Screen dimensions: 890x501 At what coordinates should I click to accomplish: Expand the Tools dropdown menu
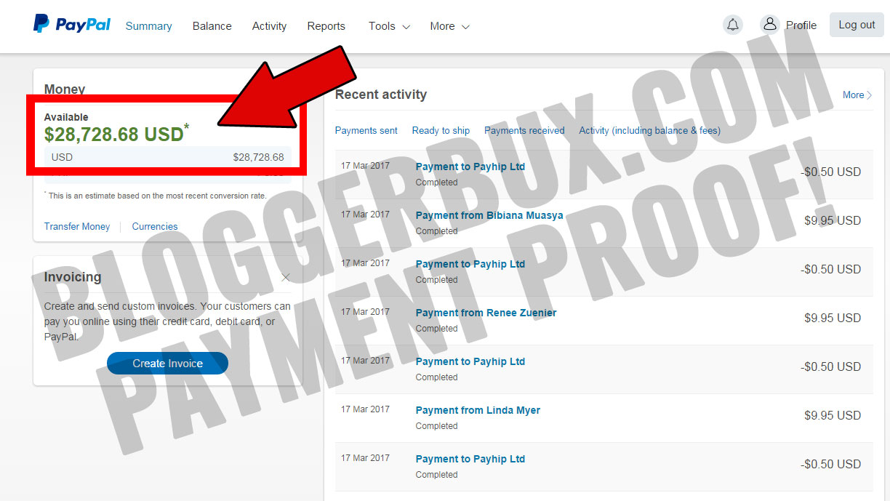(389, 26)
